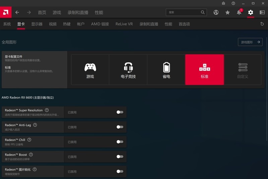268x179 pixels.
Task: Switch to 性能 settings tab
Action: [x=169, y=24]
